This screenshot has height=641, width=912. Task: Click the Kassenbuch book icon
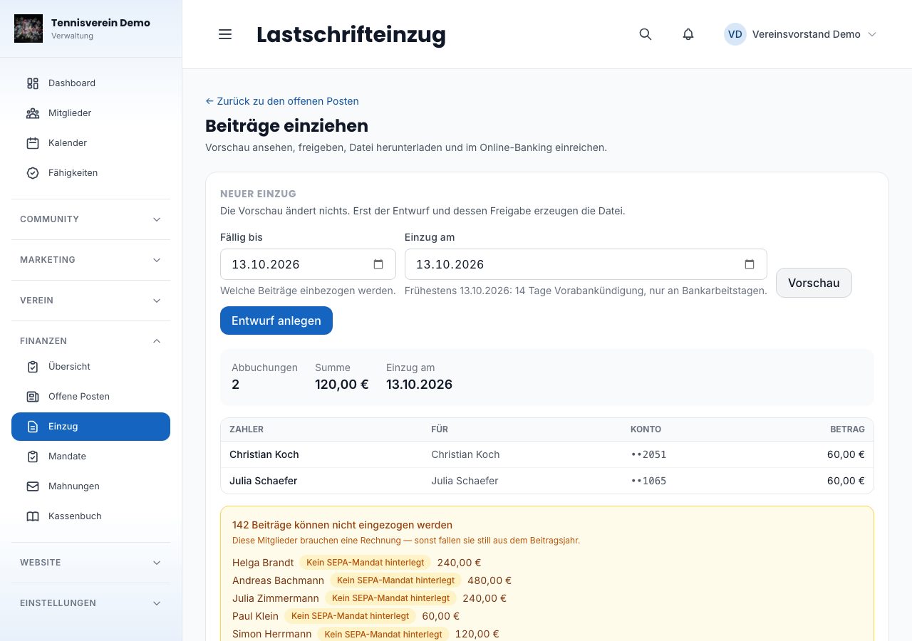[33, 516]
